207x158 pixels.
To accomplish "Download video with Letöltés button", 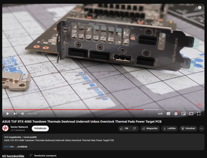I will coord(170,128).
